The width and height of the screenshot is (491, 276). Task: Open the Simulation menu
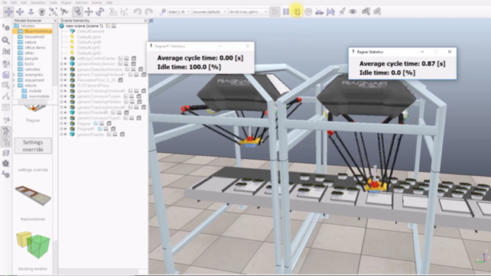tap(37, 2)
